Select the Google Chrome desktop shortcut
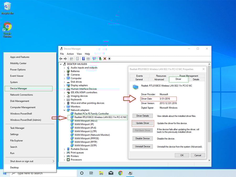Screen dimensions: 236x177 (7, 30)
